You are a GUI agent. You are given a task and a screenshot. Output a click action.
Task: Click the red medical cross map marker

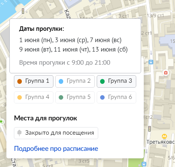[166, 73]
